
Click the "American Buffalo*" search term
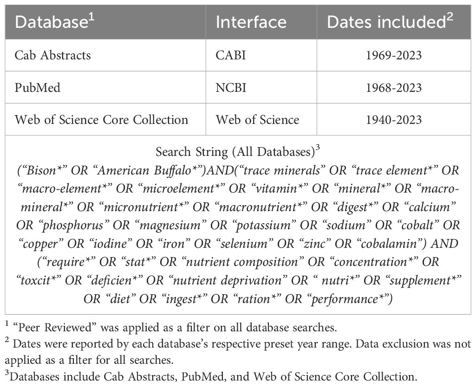point(151,170)
